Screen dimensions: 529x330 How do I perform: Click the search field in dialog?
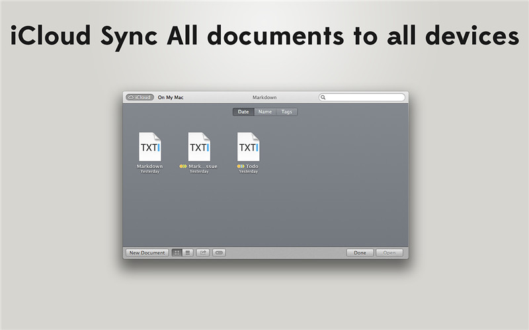point(362,97)
